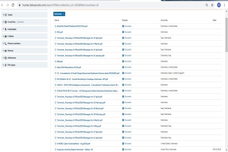This screenshot has height=152, width=228.
Task: Click the Languages translate icon
Action: (x=6, y=29)
